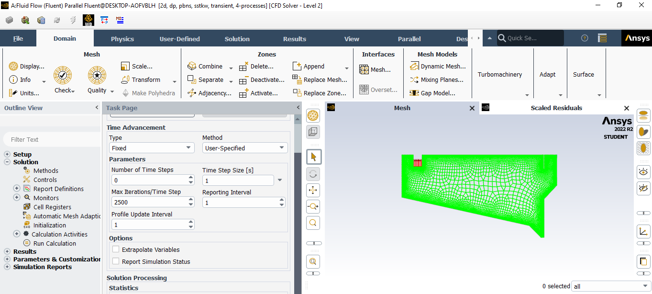Click the hide crossed-eye icon
The width and height of the screenshot is (652, 294).
pyautogui.click(x=643, y=188)
